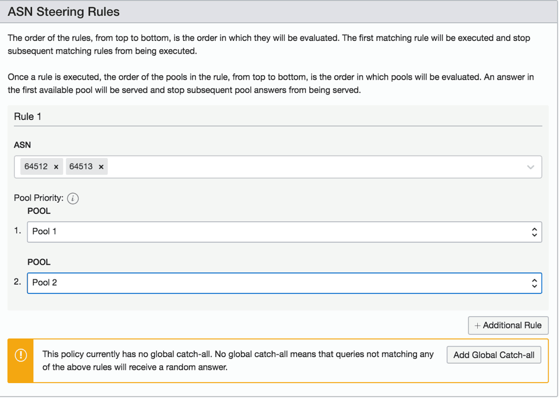The image size is (559, 398).
Task: Click the x icon next to 64513
Action: coord(101,166)
